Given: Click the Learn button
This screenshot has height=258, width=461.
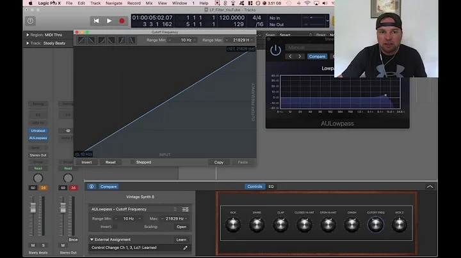Looking at the screenshot, I should point(181,239).
